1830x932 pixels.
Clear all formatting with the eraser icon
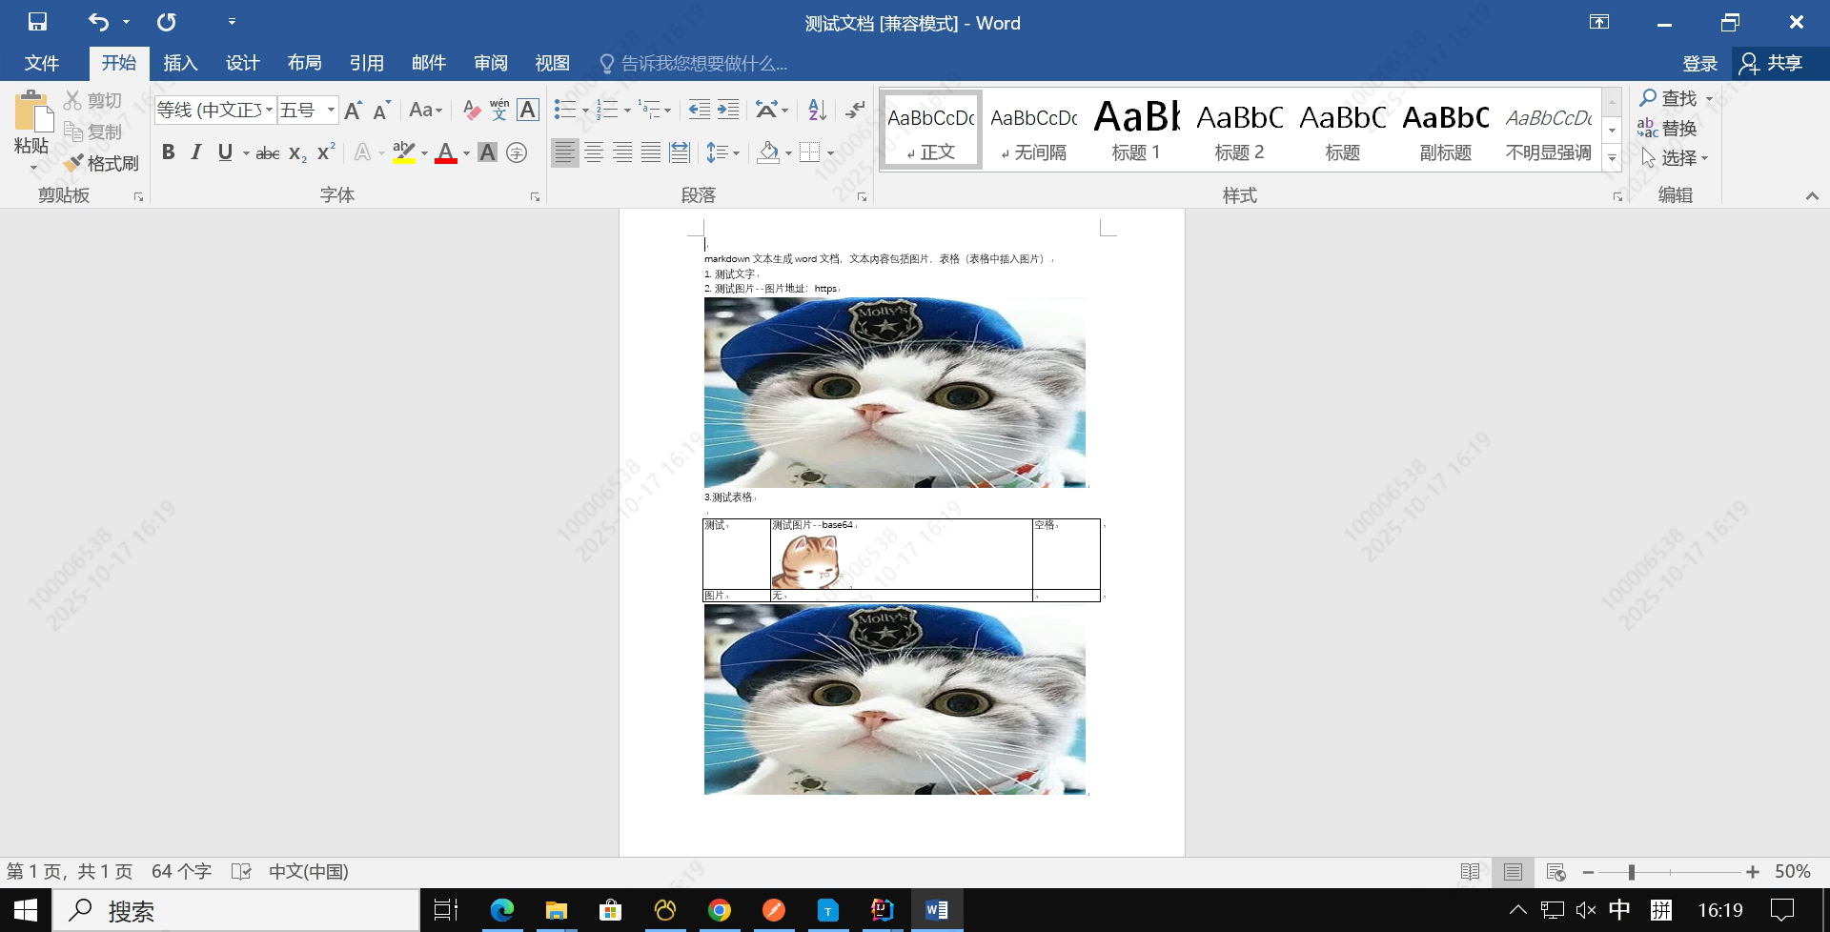pos(471,110)
